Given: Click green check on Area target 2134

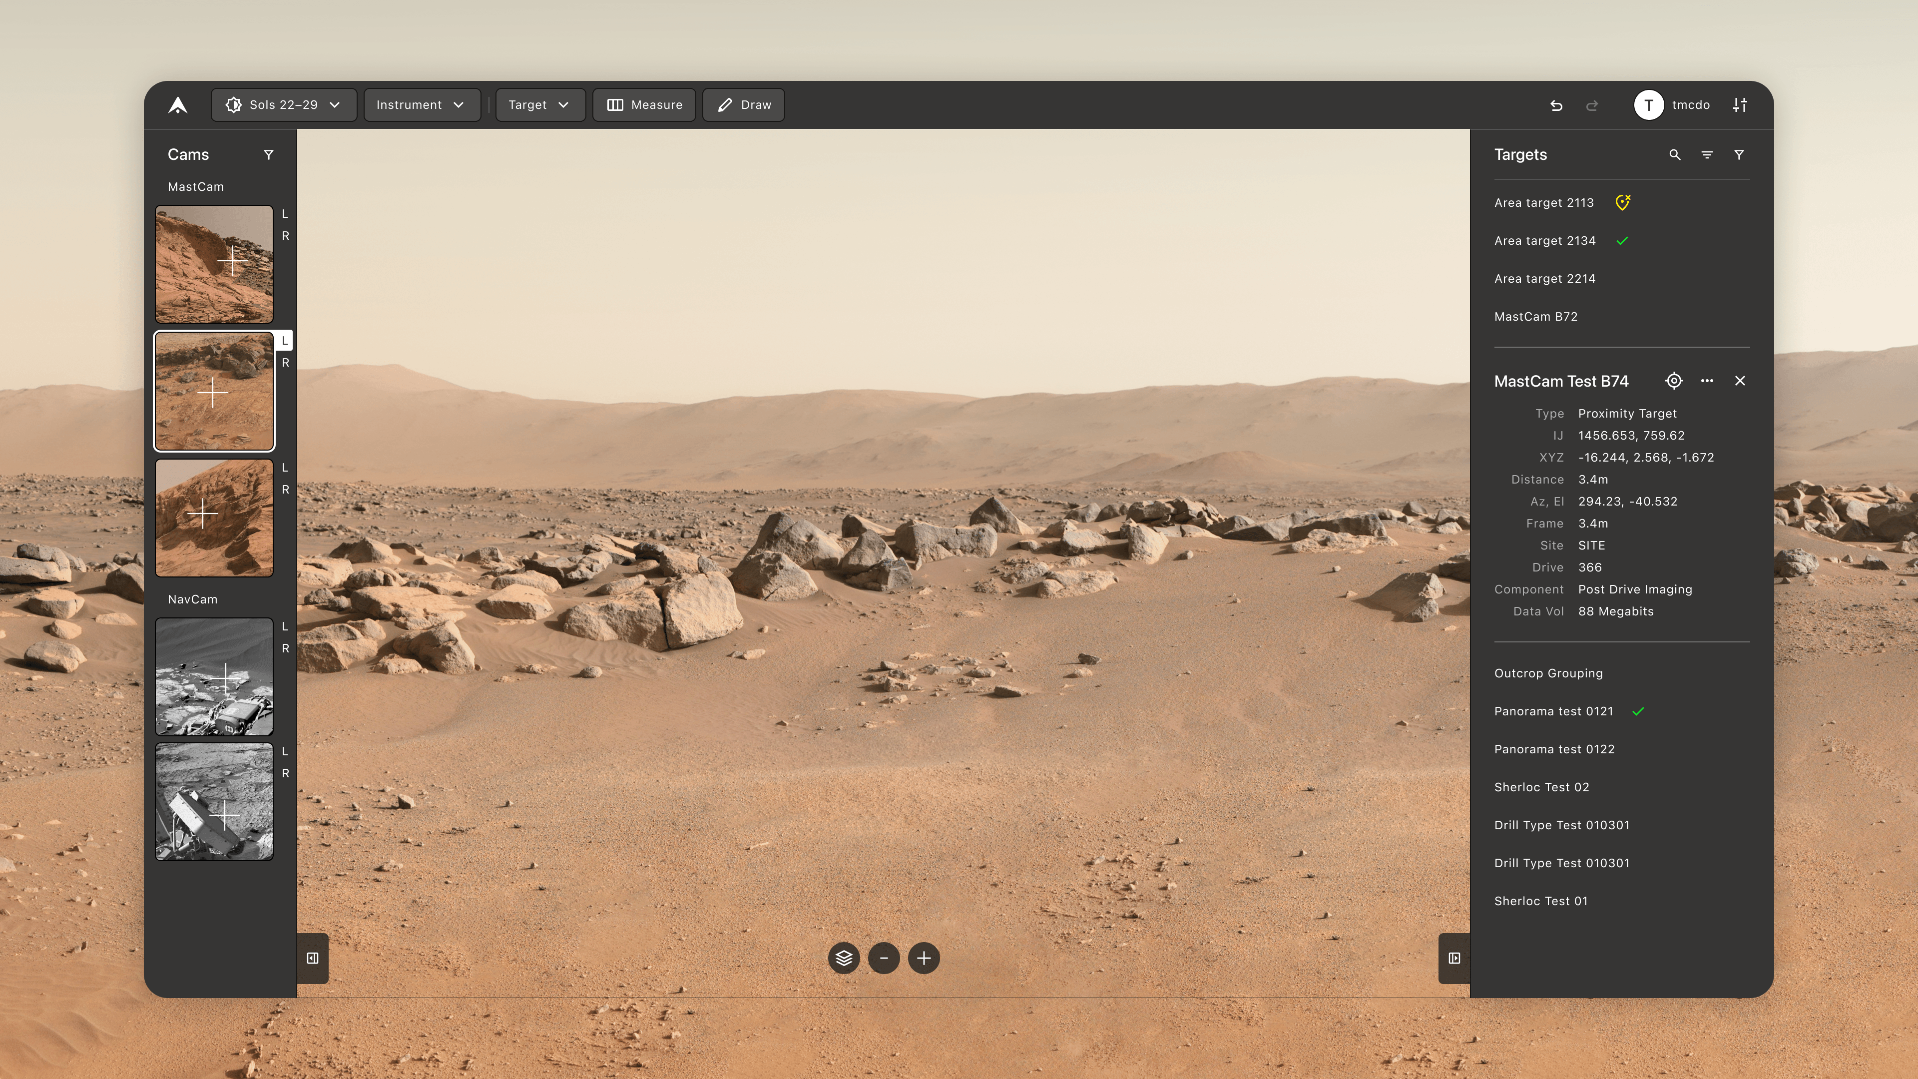Looking at the screenshot, I should point(1622,240).
